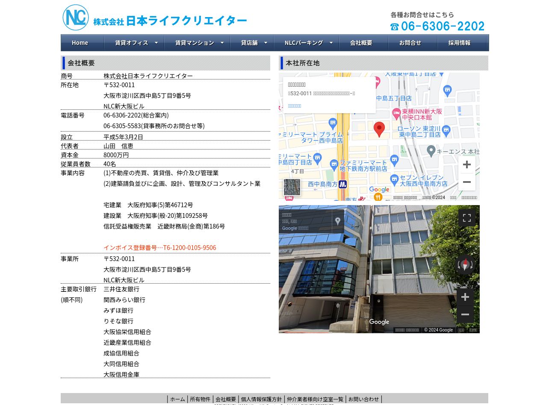Click the orange restaurant marker on map
Image resolution: width=549 pixels, height=405 pixels.
click(x=378, y=197)
